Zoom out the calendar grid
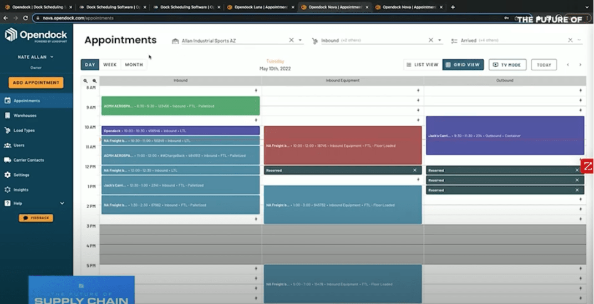The image size is (594, 304). (x=85, y=81)
